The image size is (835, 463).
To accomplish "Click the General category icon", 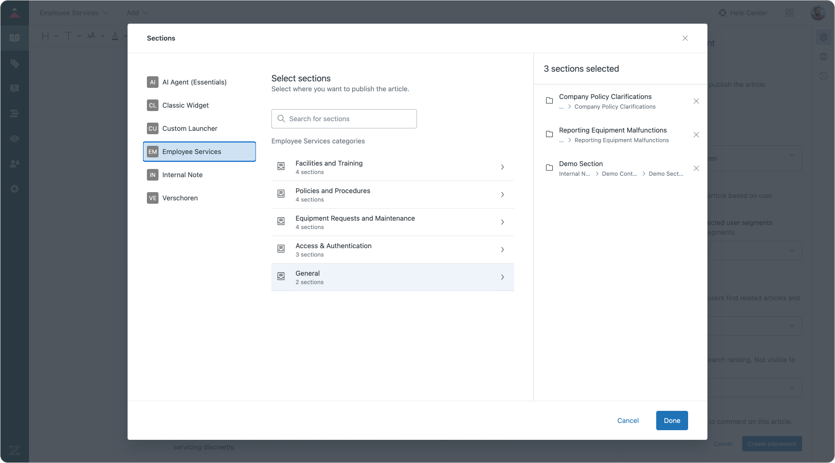I will pyautogui.click(x=281, y=277).
